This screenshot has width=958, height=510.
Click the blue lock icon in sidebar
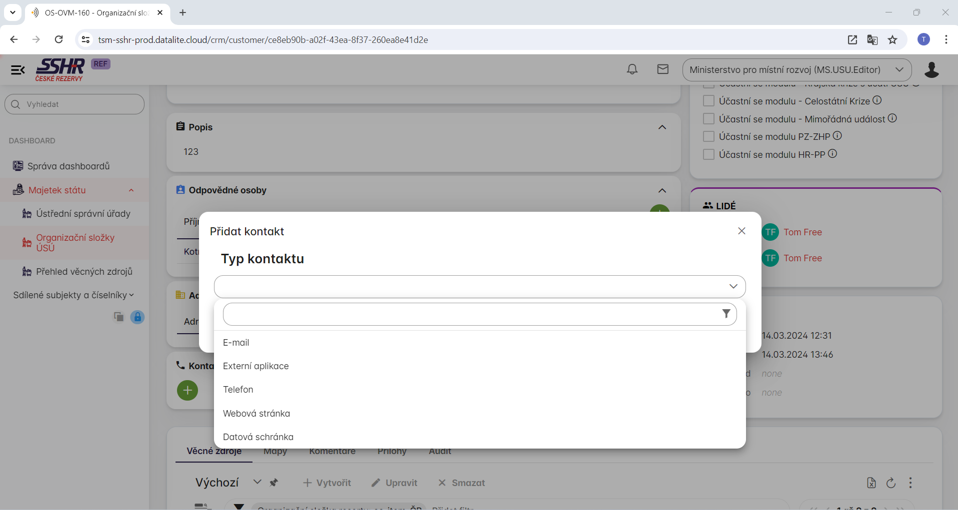tap(137, 317)
